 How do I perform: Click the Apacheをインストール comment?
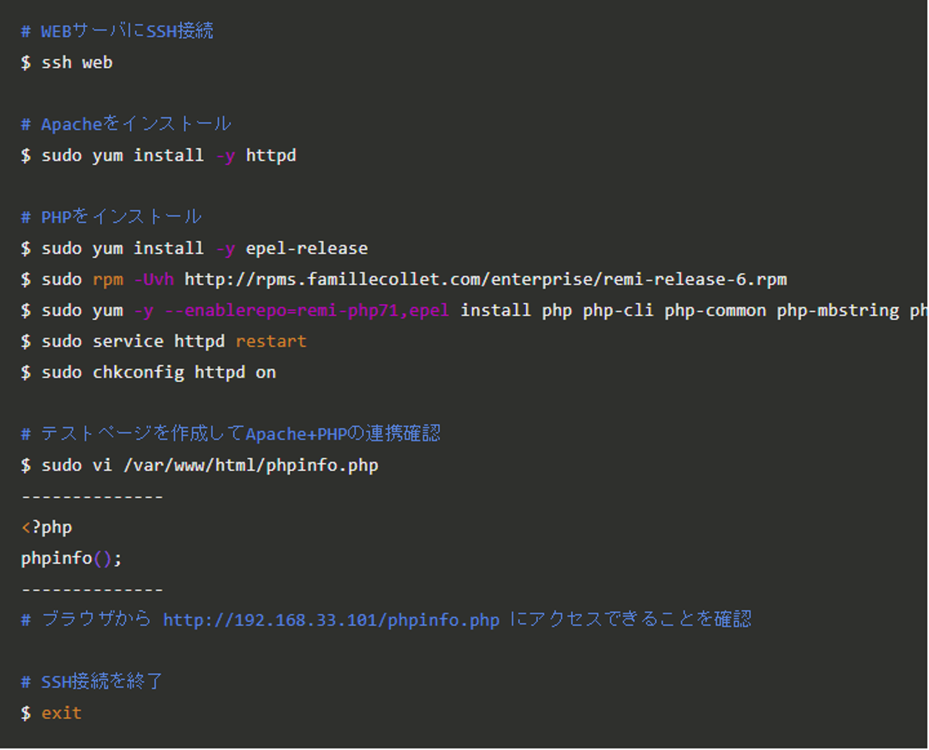pyautogui.click(x=135, y=124)
